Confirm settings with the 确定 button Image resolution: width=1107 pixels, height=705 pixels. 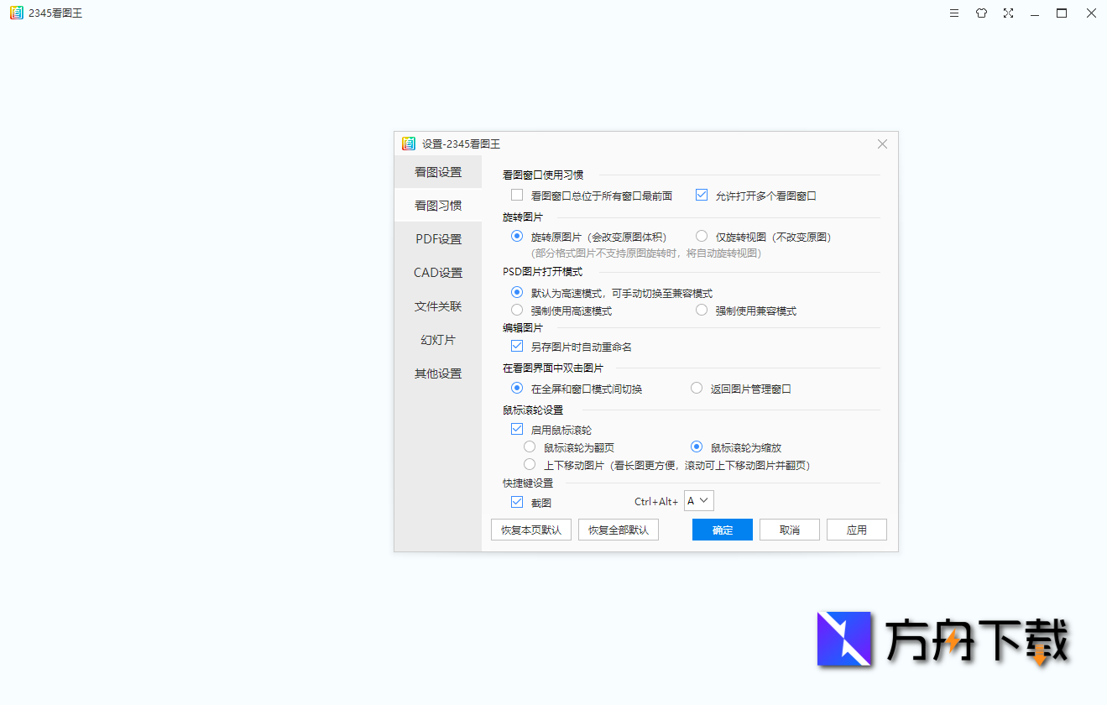tap(722, 529)
